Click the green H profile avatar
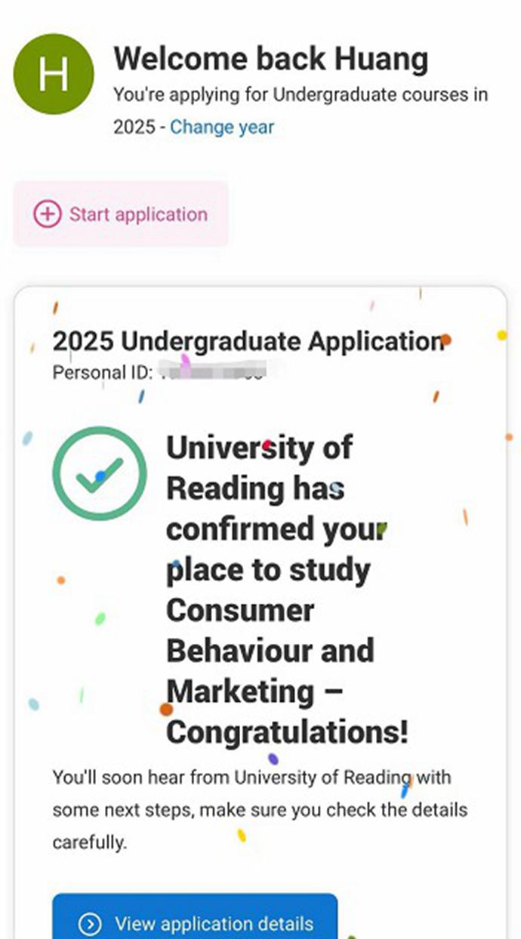Image resolution: width=521 pixels, height=939 pixels. [54, 73]
